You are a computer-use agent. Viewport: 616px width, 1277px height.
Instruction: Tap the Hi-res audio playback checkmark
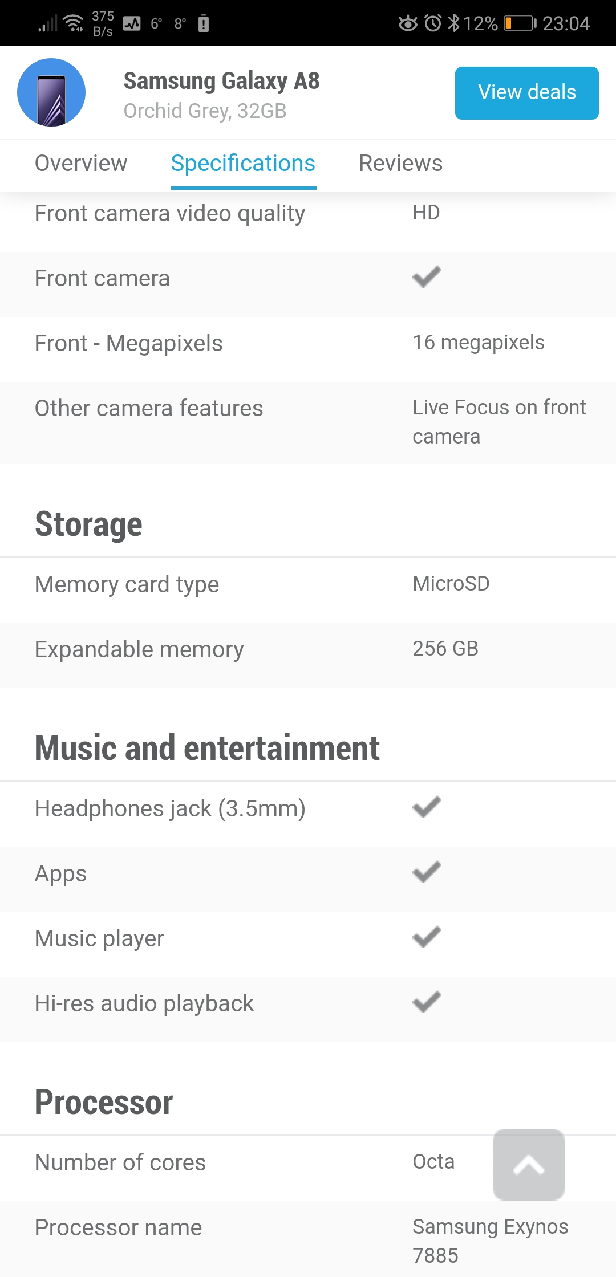click(427, 1002)
